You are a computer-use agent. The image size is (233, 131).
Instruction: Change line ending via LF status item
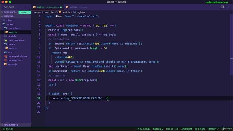[x=177, y=129]
